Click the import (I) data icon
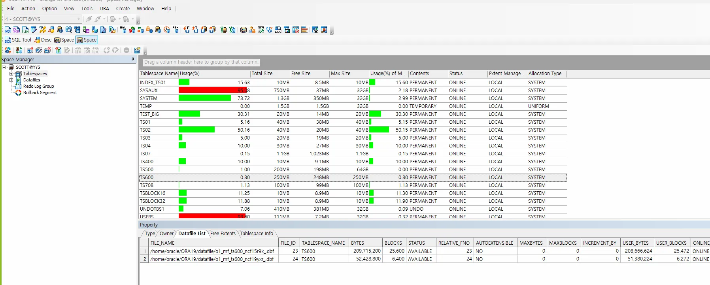710x285 pixels. tap(195, 30)
